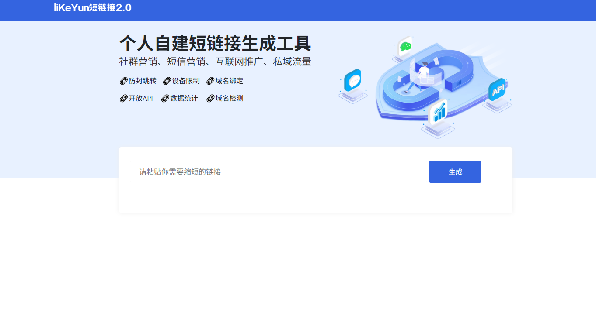Click the chain icon beside 防封跳转
The height and width of the screenshot is (336, 596).
123,81
